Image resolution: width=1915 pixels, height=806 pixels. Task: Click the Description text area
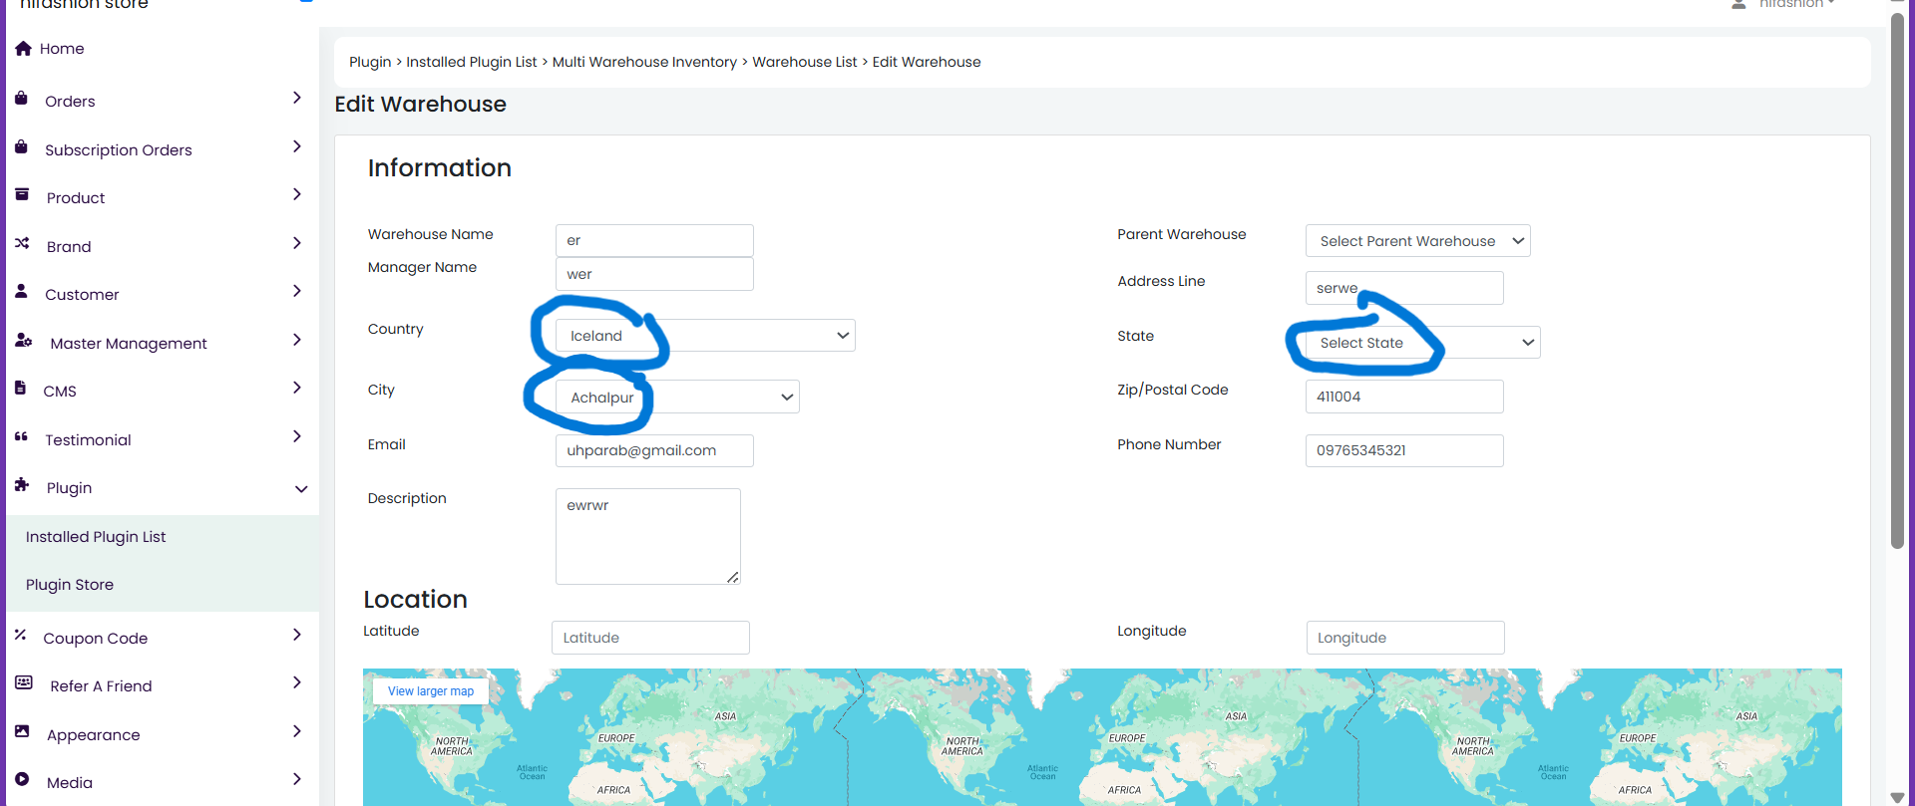[648, 536]
